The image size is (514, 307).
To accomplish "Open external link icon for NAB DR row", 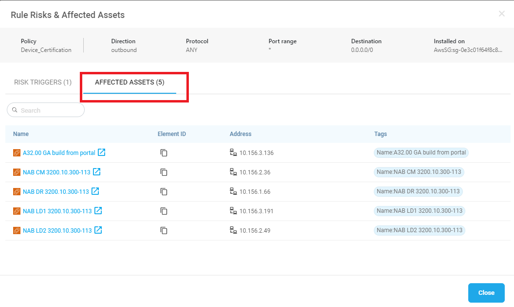I will pyautogui.click(x=95, y=191).
